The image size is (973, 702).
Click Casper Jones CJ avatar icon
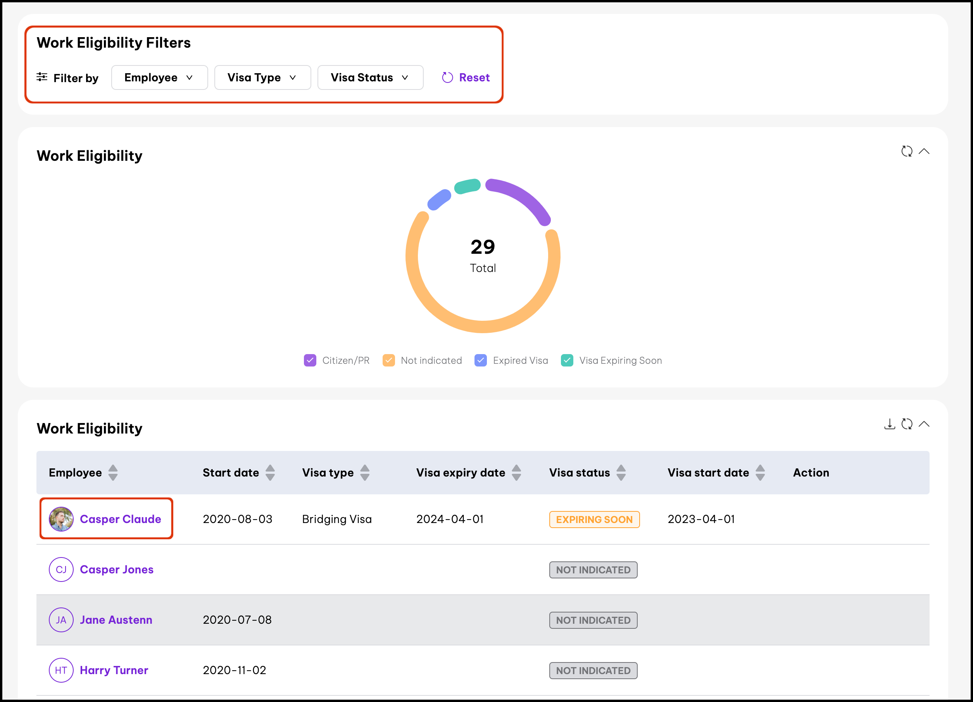coord(61,570)
